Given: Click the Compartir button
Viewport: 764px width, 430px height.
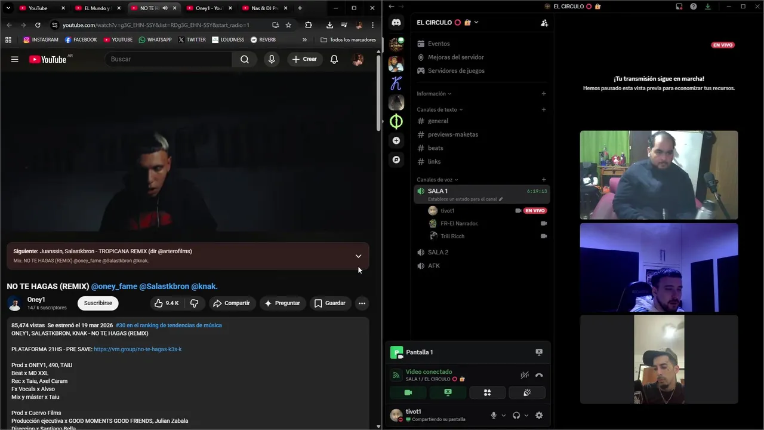Looking at the screenshot, I should click(x=232, y=303).
